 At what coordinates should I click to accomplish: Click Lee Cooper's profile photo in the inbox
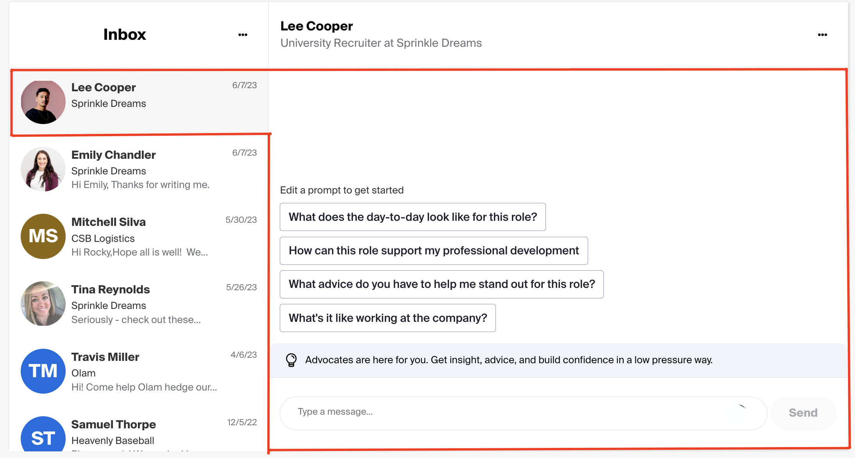[x=43, y=101]
